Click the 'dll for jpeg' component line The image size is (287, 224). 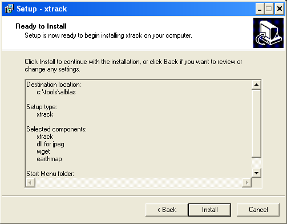tap(50, 144)
